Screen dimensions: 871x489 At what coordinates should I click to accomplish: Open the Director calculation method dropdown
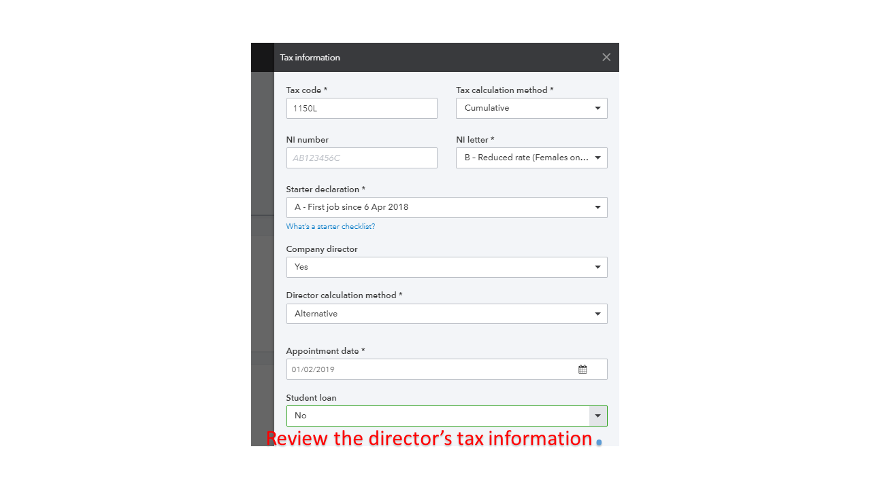coord(446,313)
